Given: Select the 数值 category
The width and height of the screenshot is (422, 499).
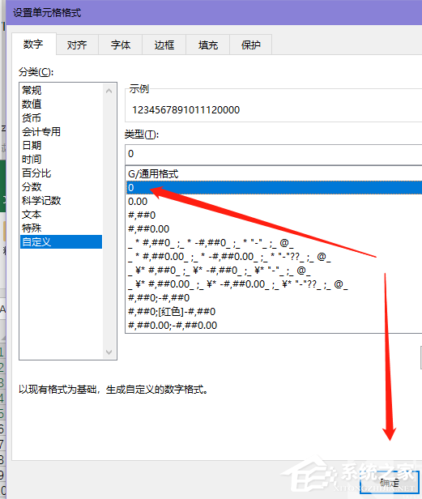Looking at the screenshot, I should tap(61, 104).
